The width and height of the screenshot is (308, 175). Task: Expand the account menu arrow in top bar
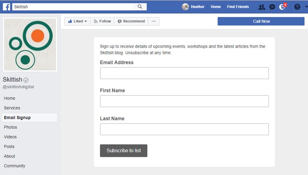306,7
